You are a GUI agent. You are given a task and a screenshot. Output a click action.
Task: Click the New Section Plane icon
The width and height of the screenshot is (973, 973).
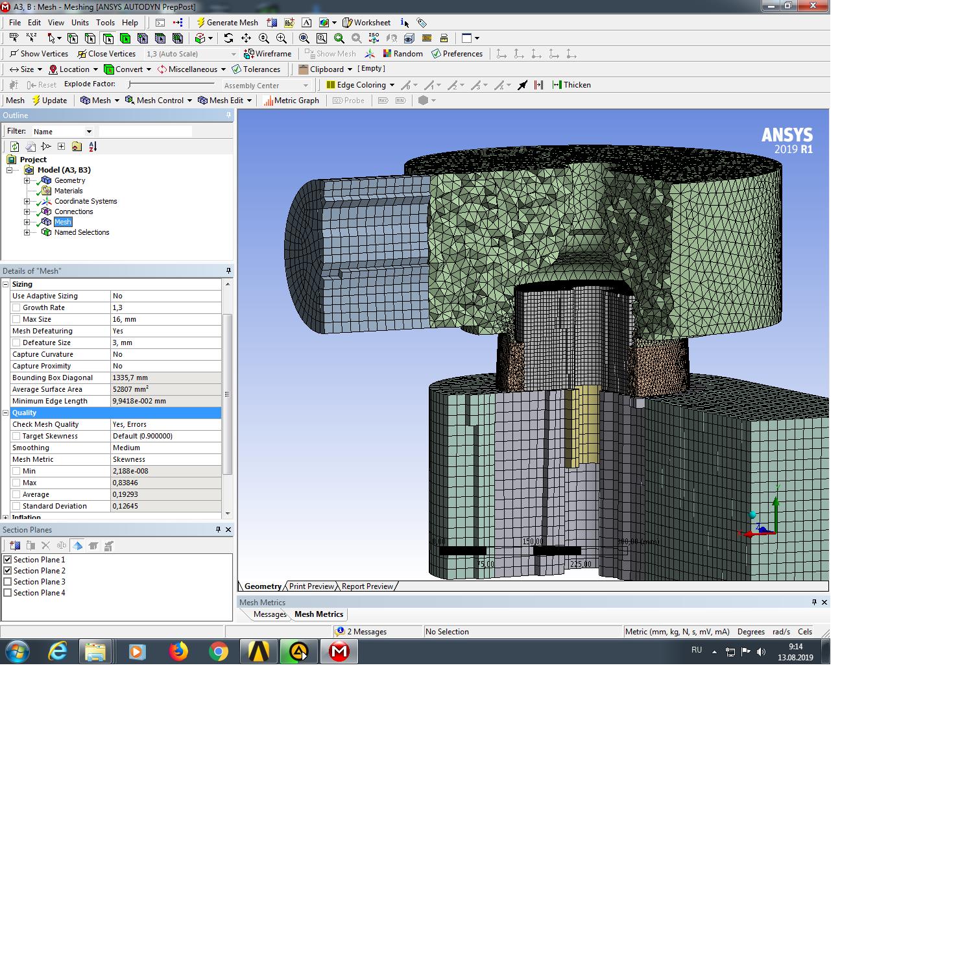click(x=15, y=546)
